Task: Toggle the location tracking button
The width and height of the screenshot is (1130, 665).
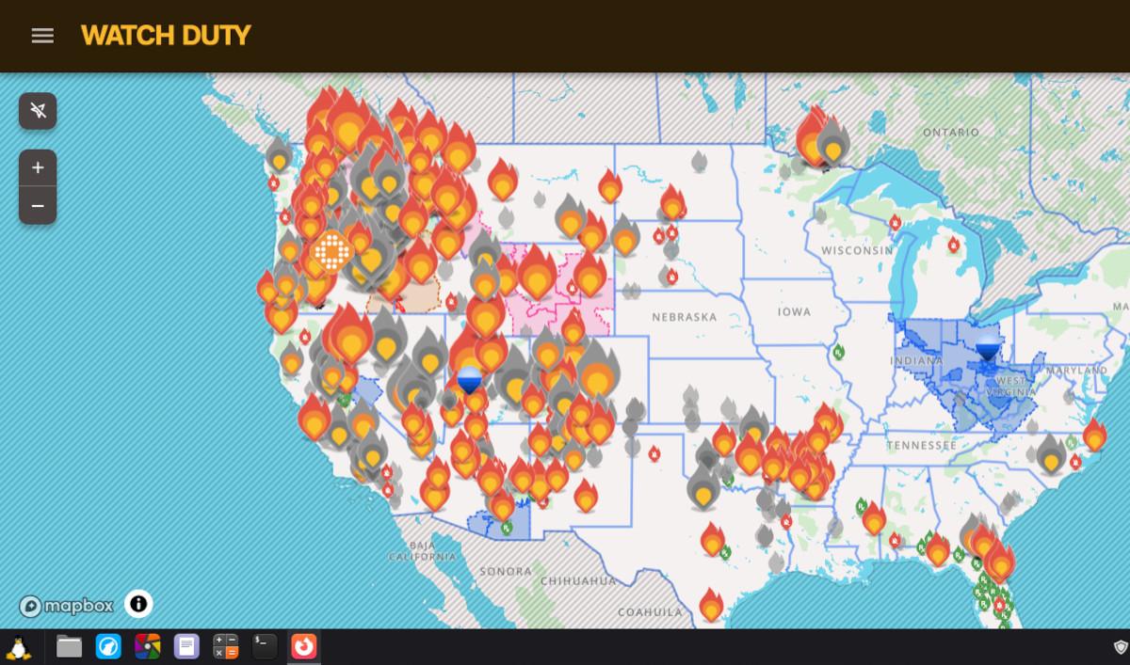Action: [x=38, y=111]
